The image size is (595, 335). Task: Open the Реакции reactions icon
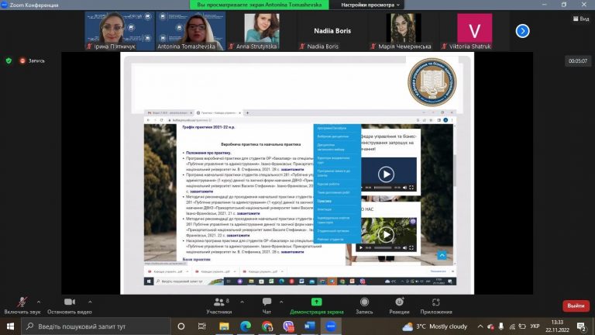pyautogui.click(x=399, y=302)
